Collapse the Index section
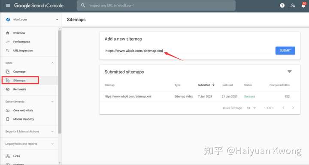The image size is (309, 165). point(52,63)
